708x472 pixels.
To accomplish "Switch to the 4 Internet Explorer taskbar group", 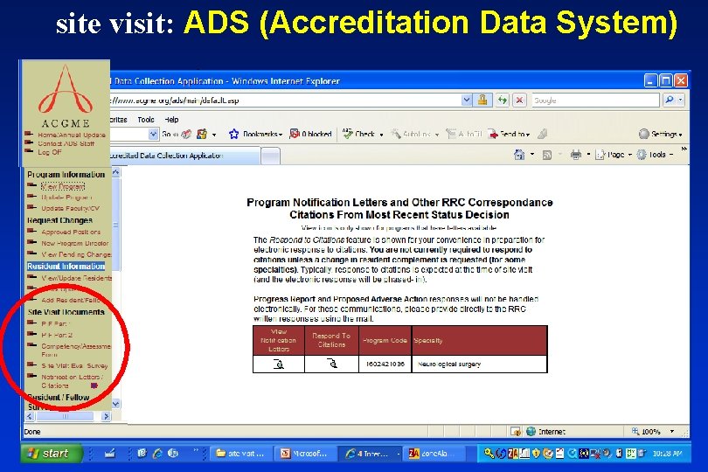I will pyautogui.click(x=371, y=453).
